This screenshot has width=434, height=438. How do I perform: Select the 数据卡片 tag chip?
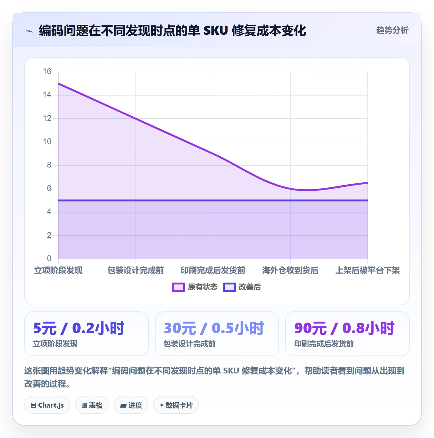click(176, 405)
